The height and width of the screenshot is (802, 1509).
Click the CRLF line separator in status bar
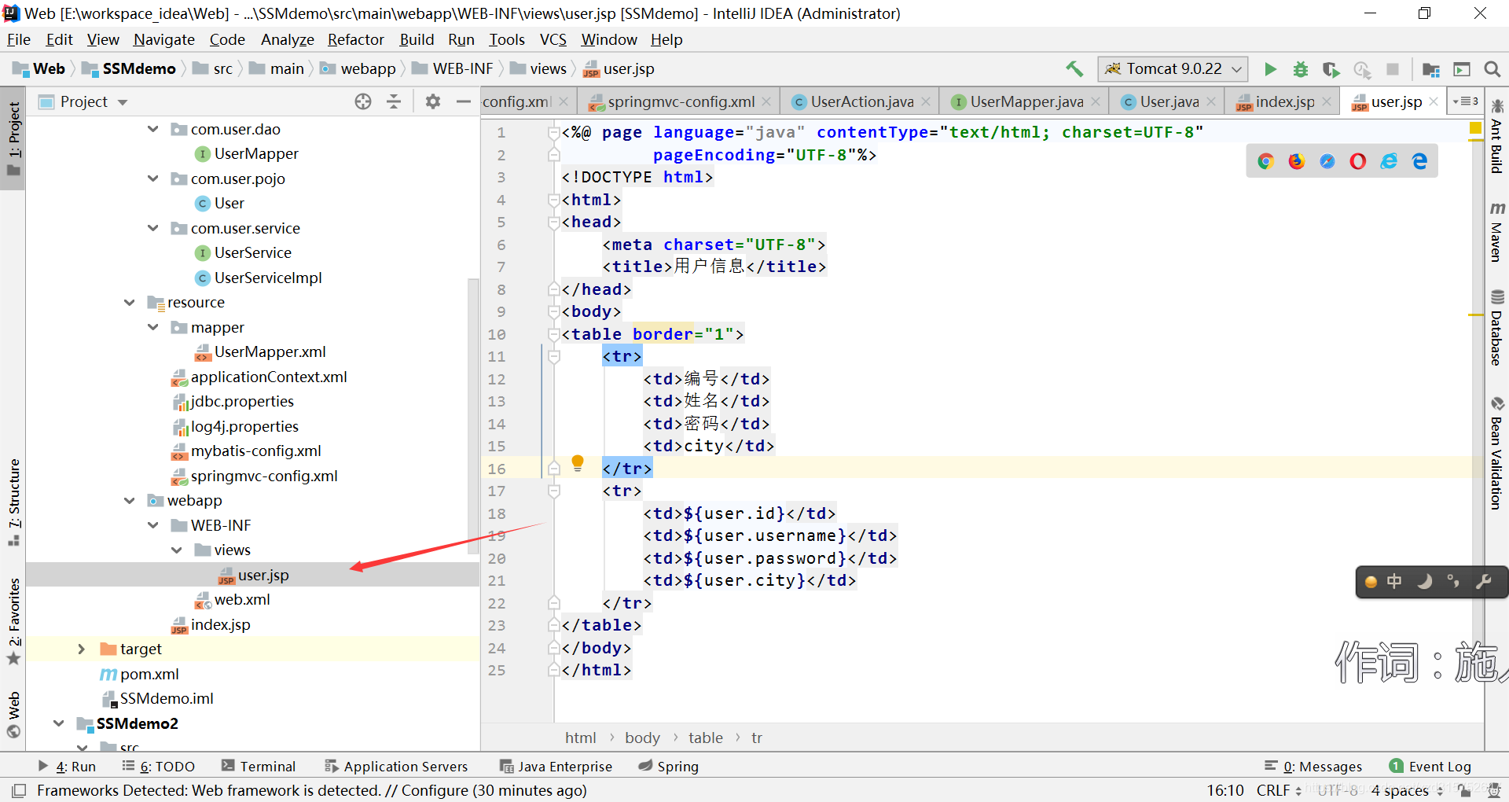pos(1280,790)
